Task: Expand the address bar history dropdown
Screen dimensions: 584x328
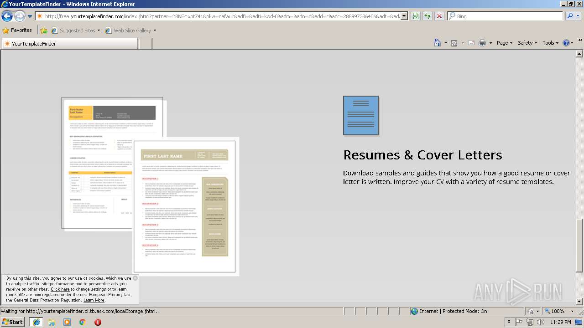Action: [x=404, y=16]
